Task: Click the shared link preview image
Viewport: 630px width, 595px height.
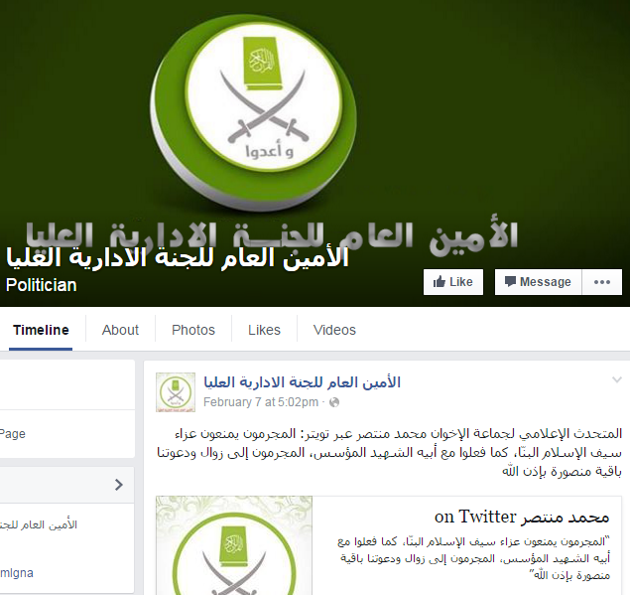Action: (x=234, y=545)
